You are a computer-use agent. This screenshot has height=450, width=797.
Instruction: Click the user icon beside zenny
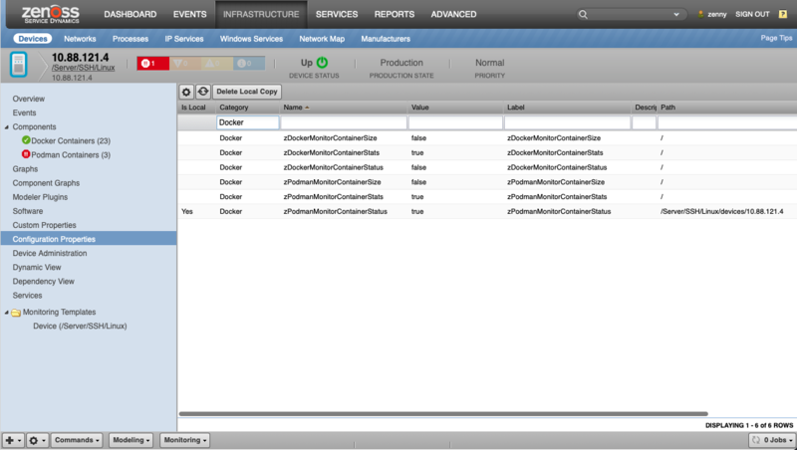click(701, 14)
